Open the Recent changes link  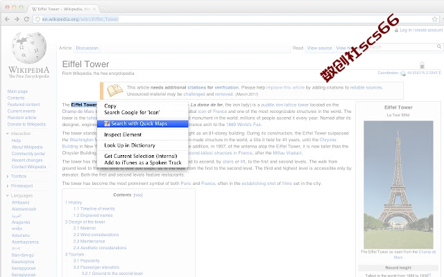pyautogui.click(x=27, y=160)
